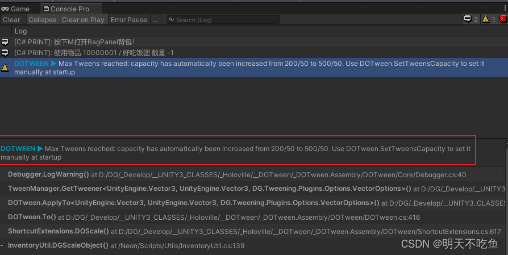This screenshot has height=255, width=508.
Task: Select the log entry '使用物品 10000001'
Action: [254, 52]
